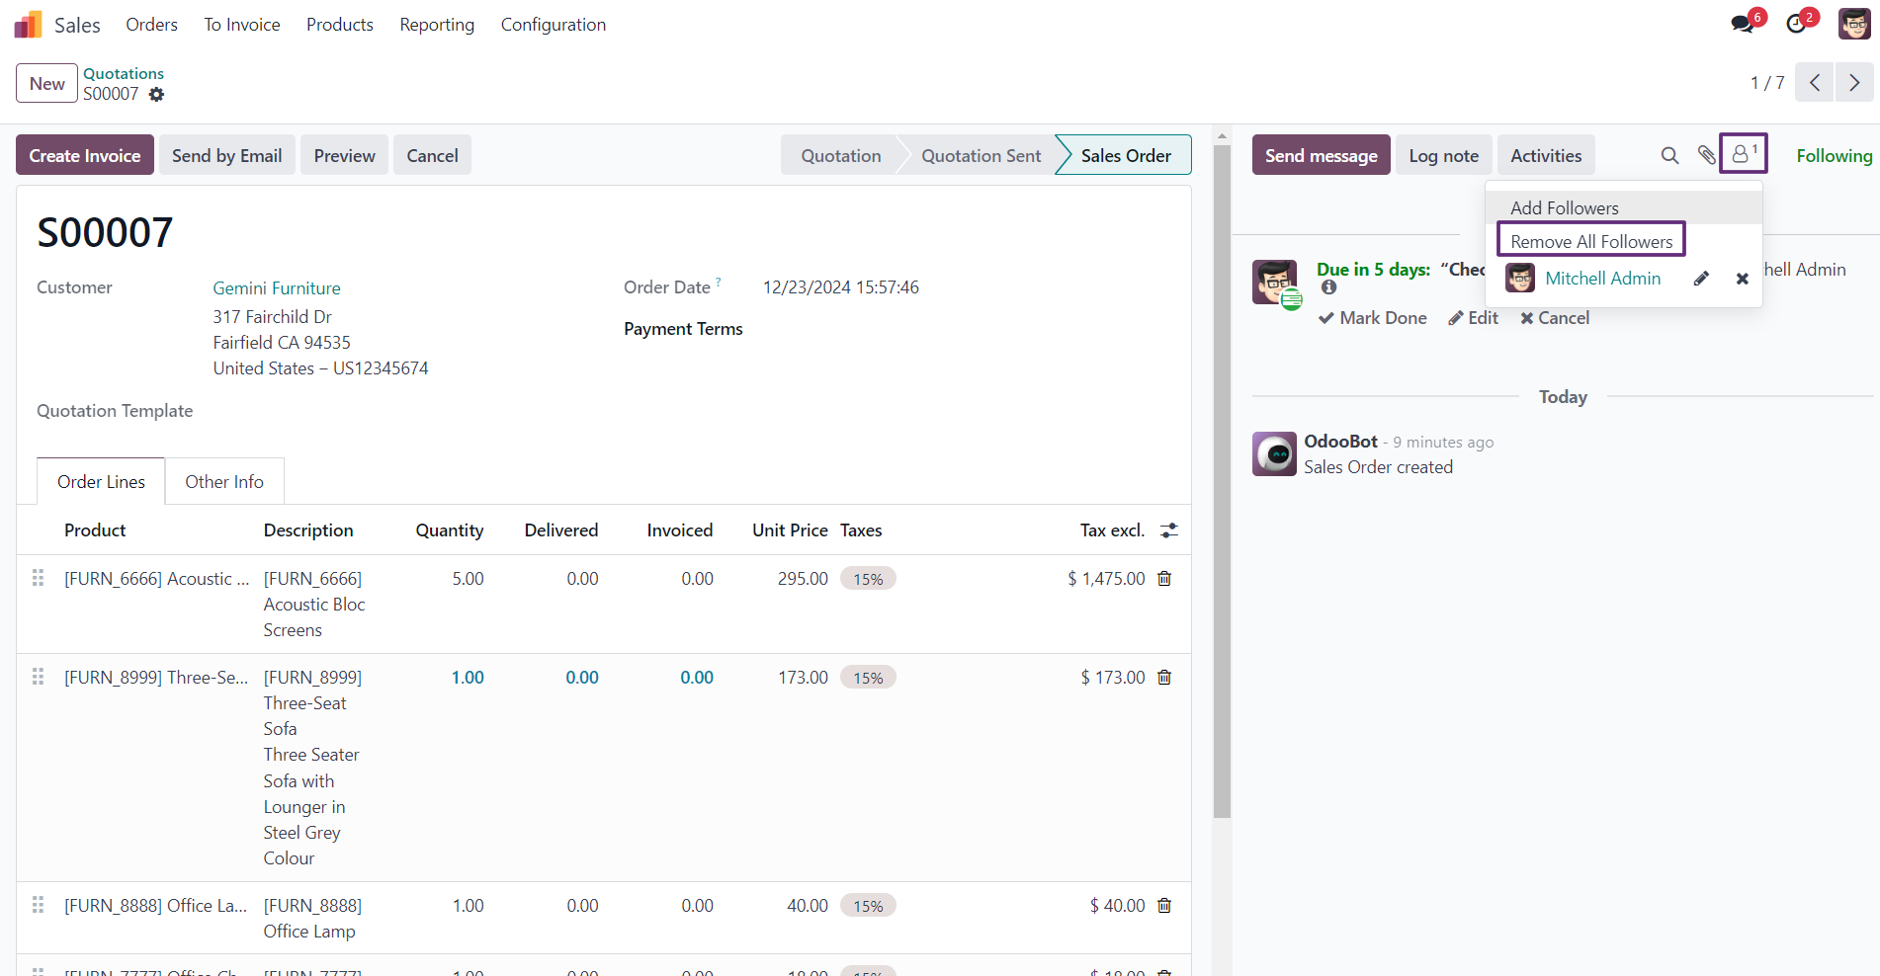This screenshot has height=976, width=1880.
Task: Click the Following button
Action: point(1834,155)
